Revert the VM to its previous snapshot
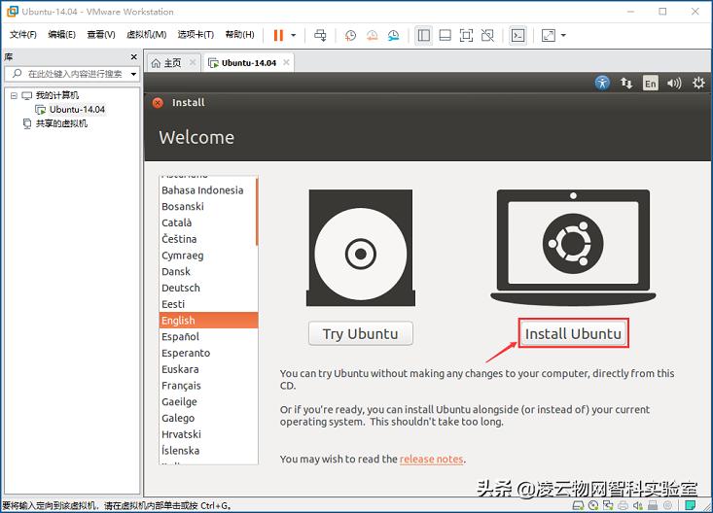Screen dimensions: 713x513 [372, 35]
